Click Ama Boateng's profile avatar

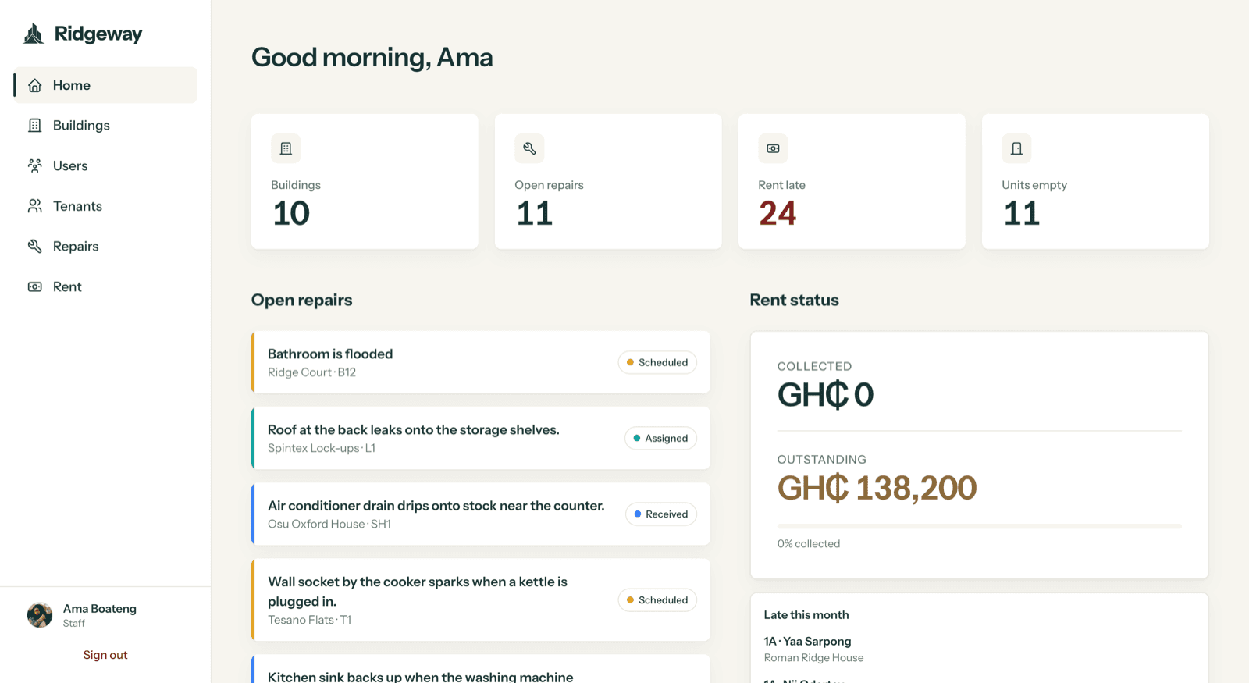pyautogui.click(x=40, y=615)
